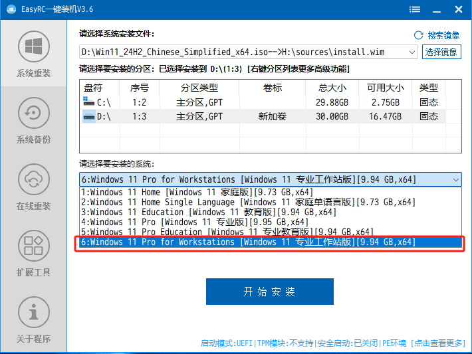The image size is (472, 354).
Task: Click the 安全启动:已关闭 status text
Action: click(x=348, y=343)
